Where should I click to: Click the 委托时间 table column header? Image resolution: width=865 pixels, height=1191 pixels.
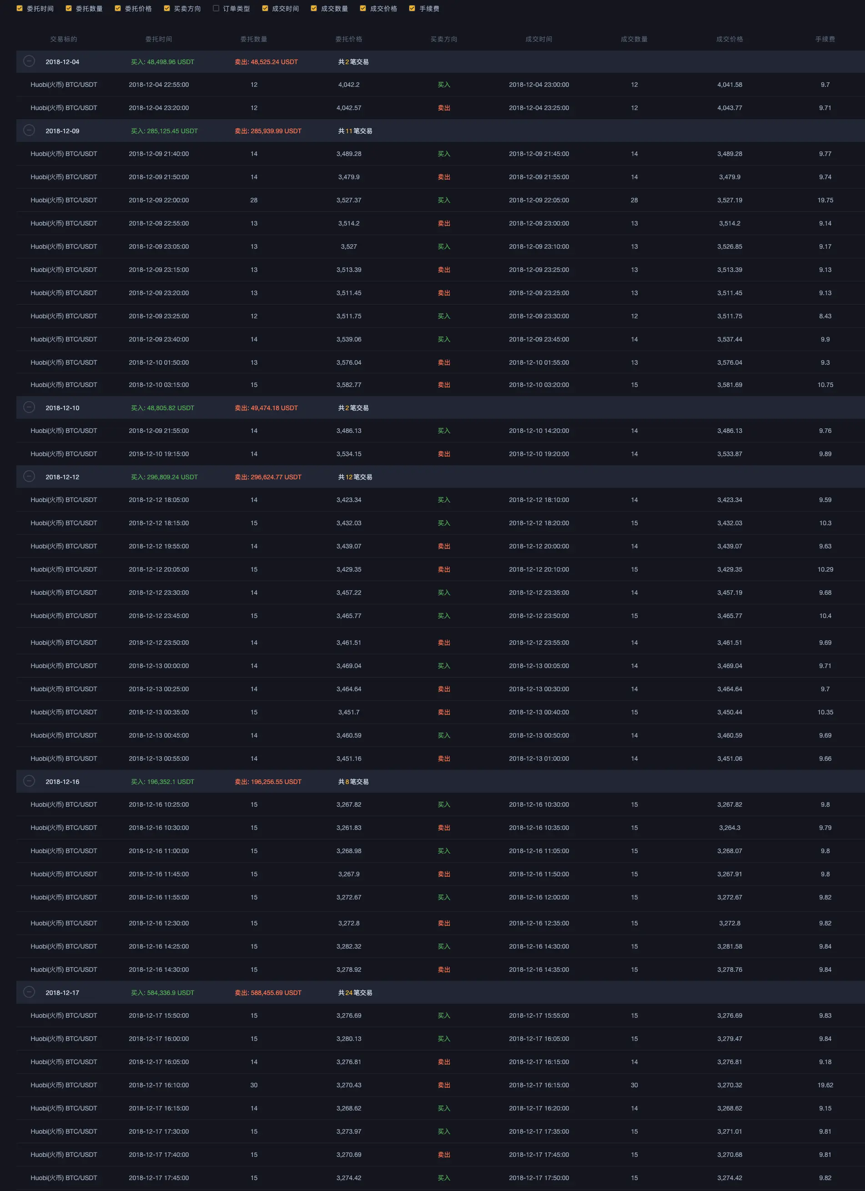pos(159,40)
